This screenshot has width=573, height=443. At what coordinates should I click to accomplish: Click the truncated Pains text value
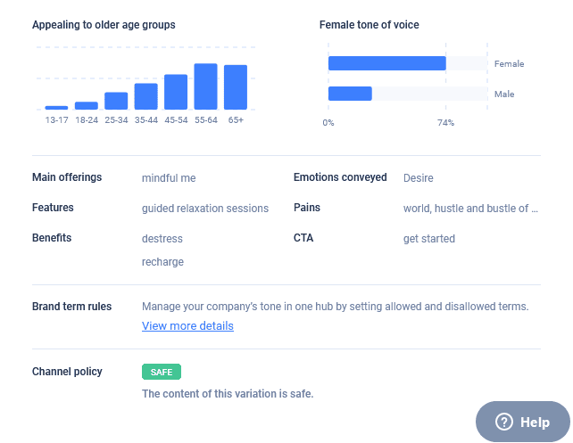coord(470,209)
